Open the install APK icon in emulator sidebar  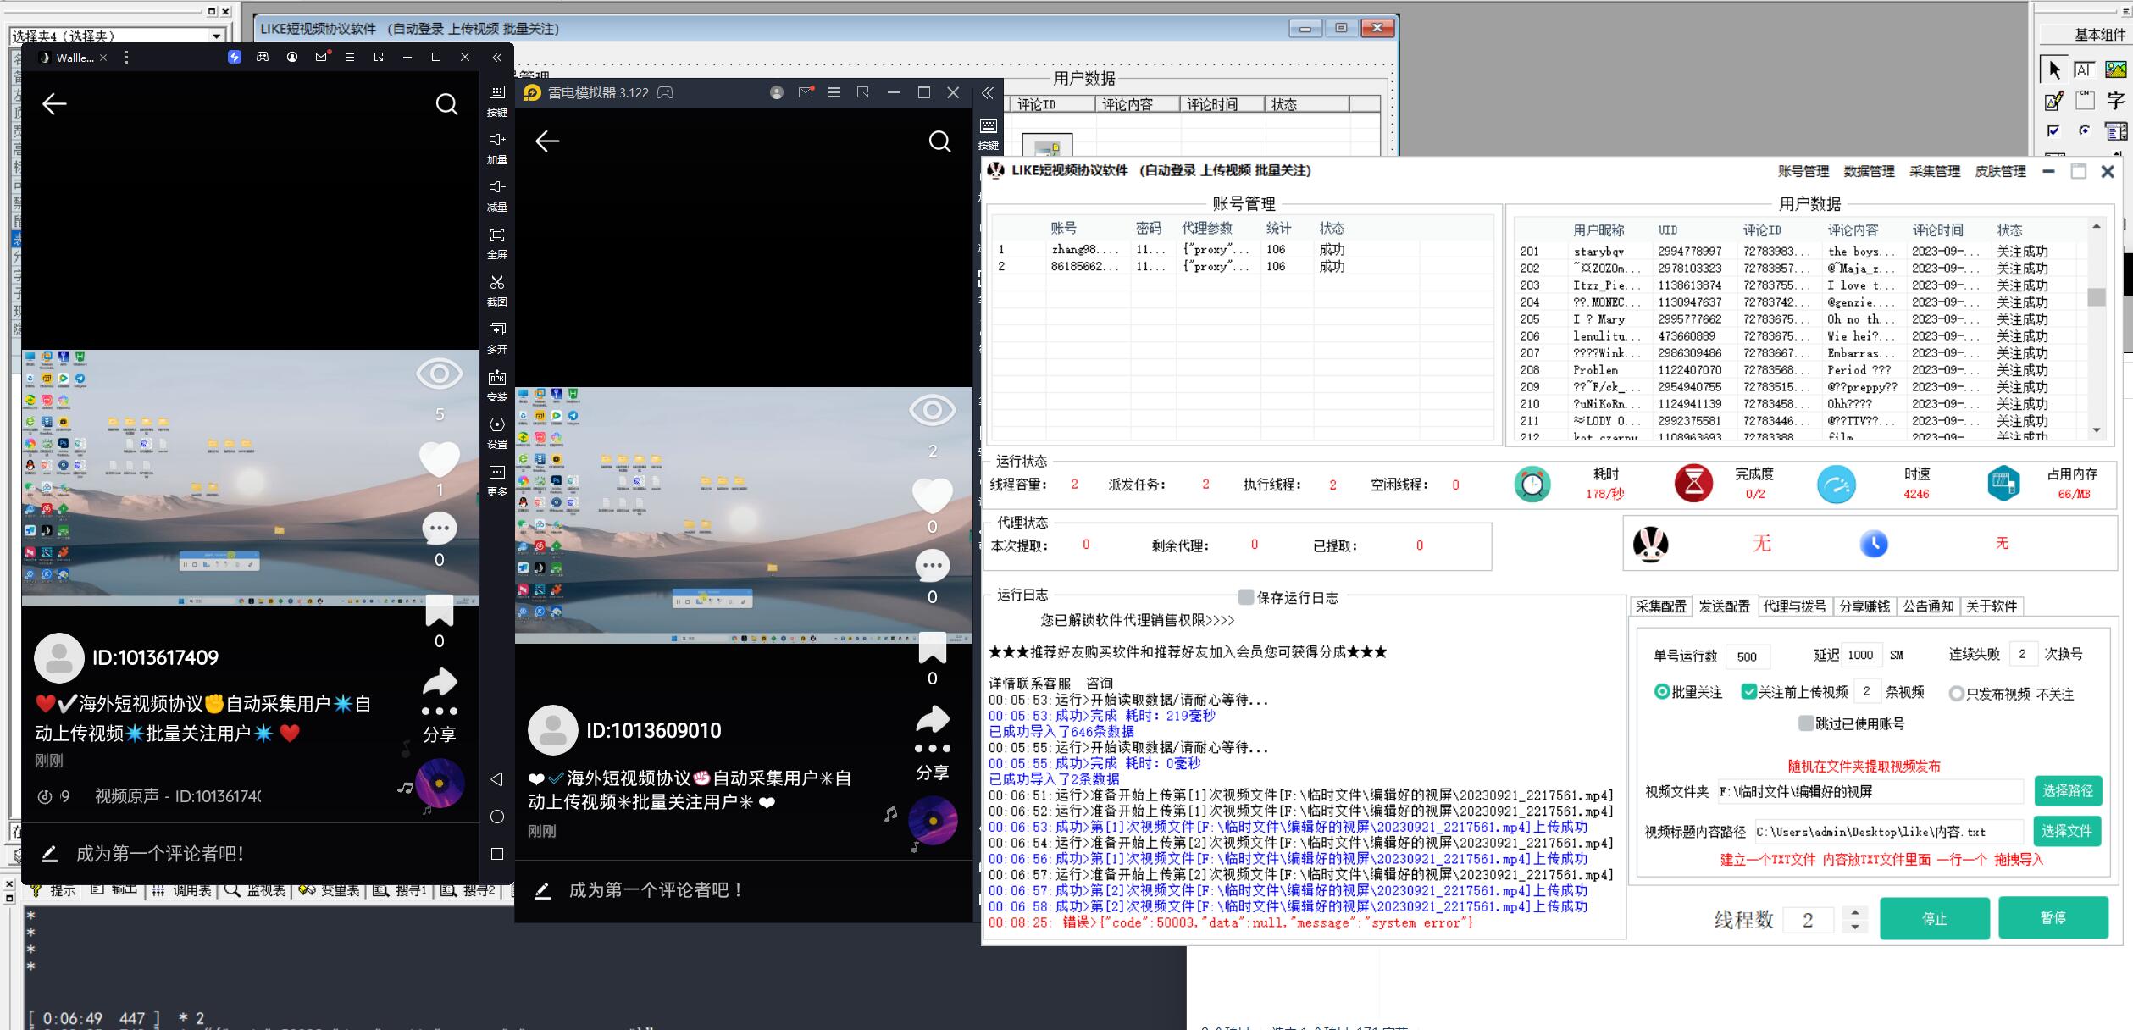point(497,378)
